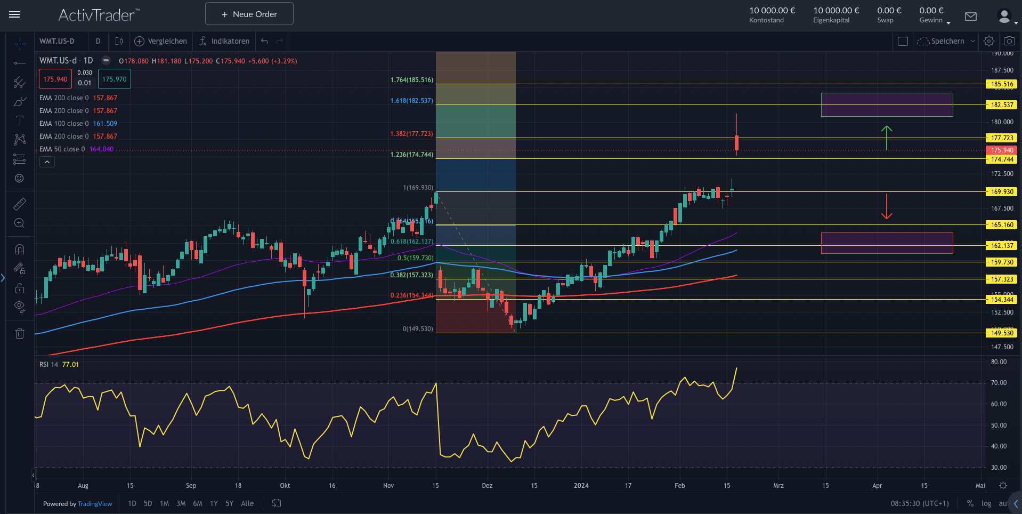The width and height of the screenshot is (1022, 514).
Task: Select the 6M time range
Action: click(198, 503)
